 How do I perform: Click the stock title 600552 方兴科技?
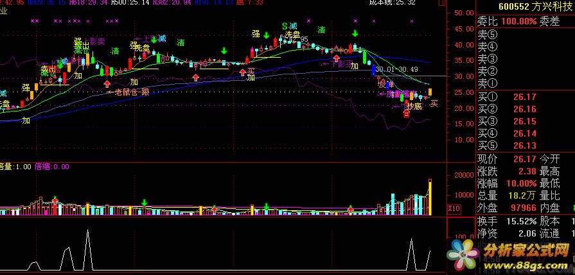click(534, 7)
